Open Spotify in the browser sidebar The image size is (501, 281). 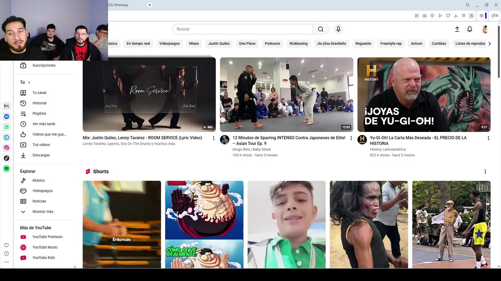tap(6, 169)
